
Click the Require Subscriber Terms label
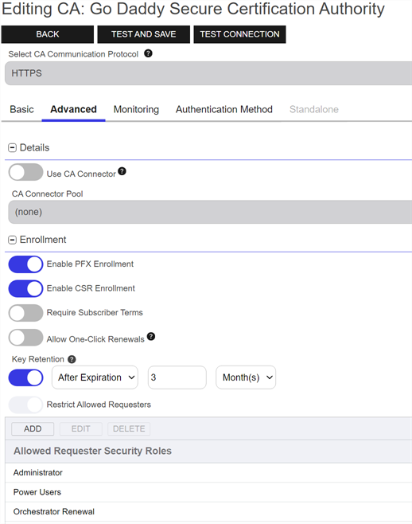point(95,312)
